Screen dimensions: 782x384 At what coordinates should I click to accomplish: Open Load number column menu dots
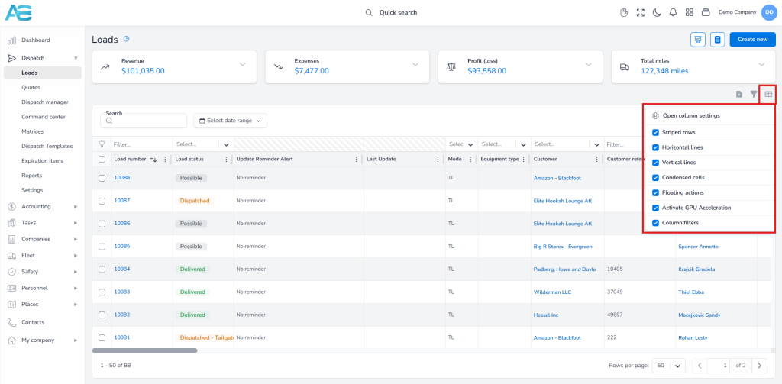tap(165, 159)
